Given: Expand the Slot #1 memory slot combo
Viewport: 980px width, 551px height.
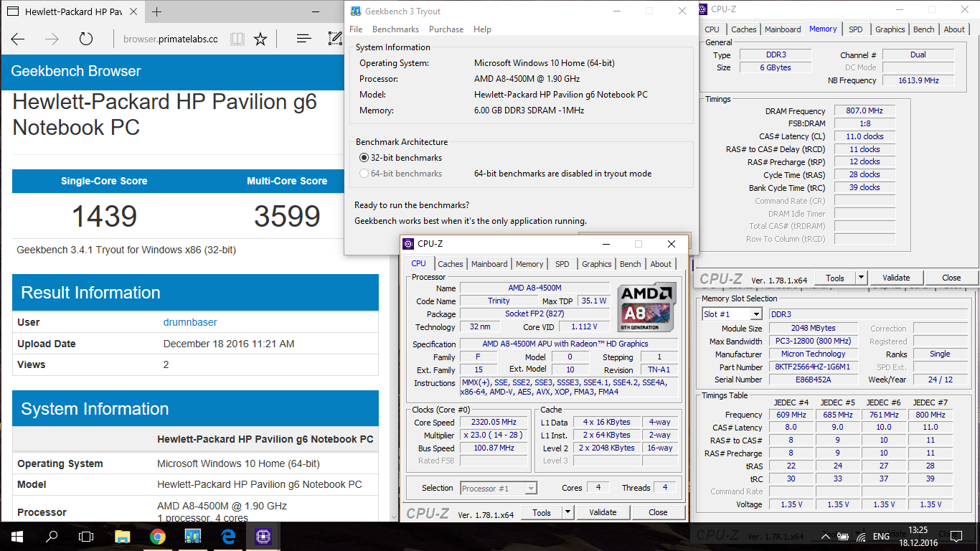Looking at the screenshot, I should pyautogui.click(x=756, y=314).
